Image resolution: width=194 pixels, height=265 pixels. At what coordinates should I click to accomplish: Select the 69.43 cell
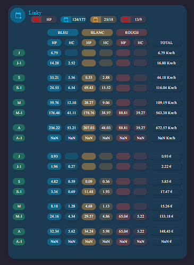(89, 88)
